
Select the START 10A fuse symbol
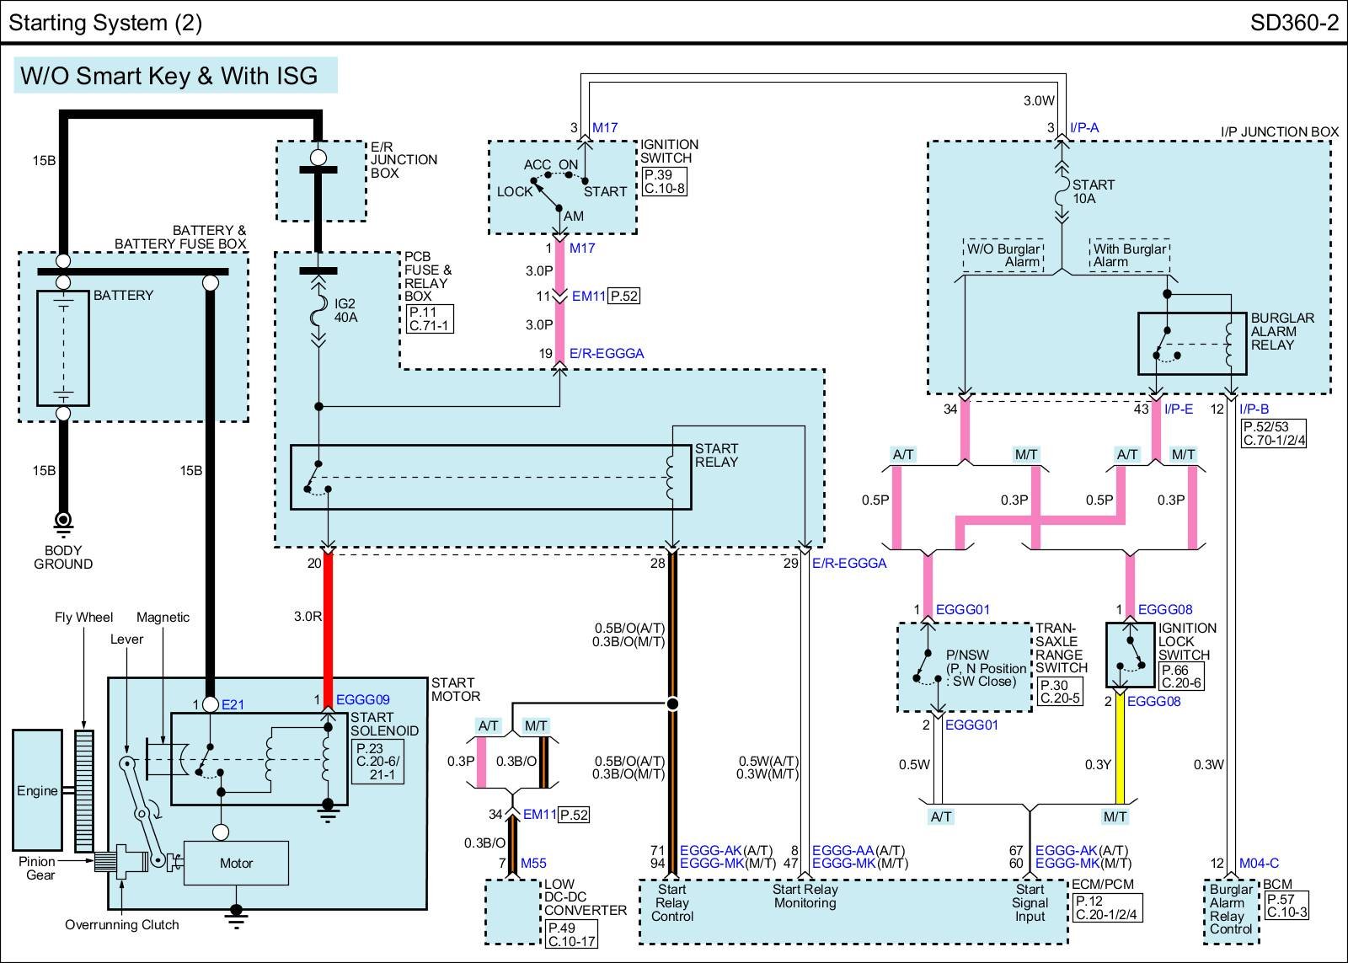1062,192
